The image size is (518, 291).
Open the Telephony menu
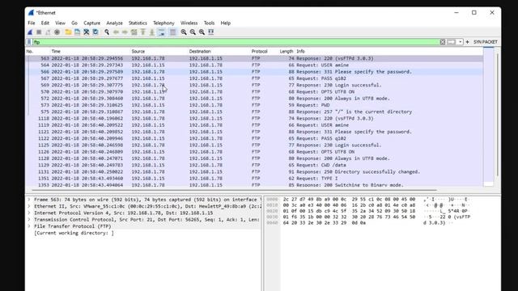[163, 23]
